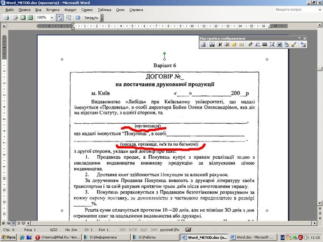This screenshot has height=242, width=323.
Task: Click the Введите вопрос help field
Action: pos(296,10)
